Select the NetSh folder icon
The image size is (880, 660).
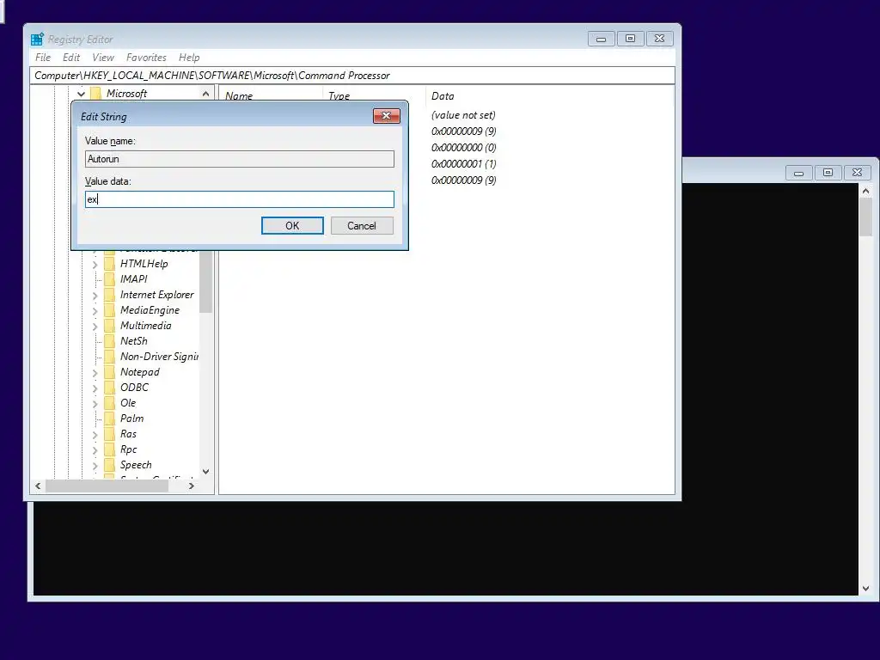pos(109,340)
